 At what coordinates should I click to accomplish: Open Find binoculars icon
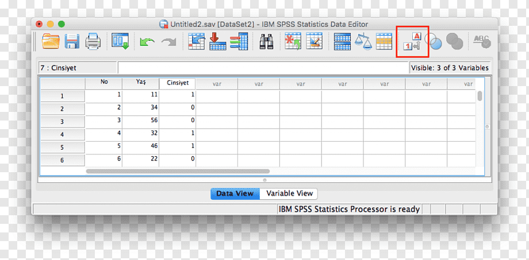[x=267, y=42]
